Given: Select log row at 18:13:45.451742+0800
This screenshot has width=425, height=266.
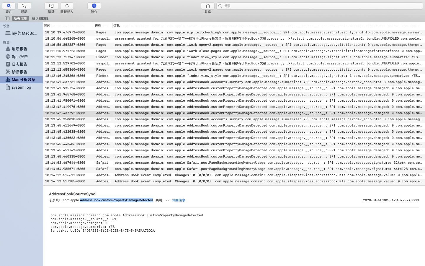Looking at the screenshot, I should click(x=234, y=150).
